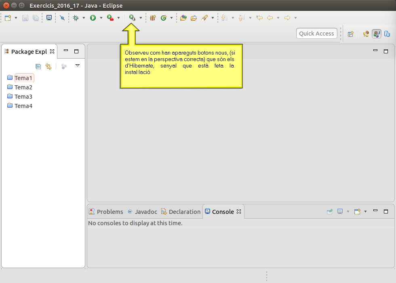The image size is (396, 283).
Task: Go to Last Edit Location icon
Action: [x=259, y=18]
